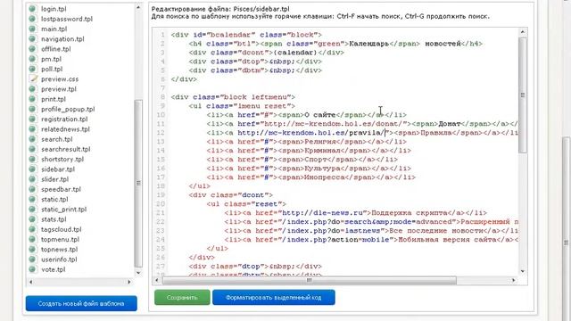Click the editor horizontal scroll-right arrow
Image resolution: width=571 pixels, height=321 pixels.
point(514,280)
